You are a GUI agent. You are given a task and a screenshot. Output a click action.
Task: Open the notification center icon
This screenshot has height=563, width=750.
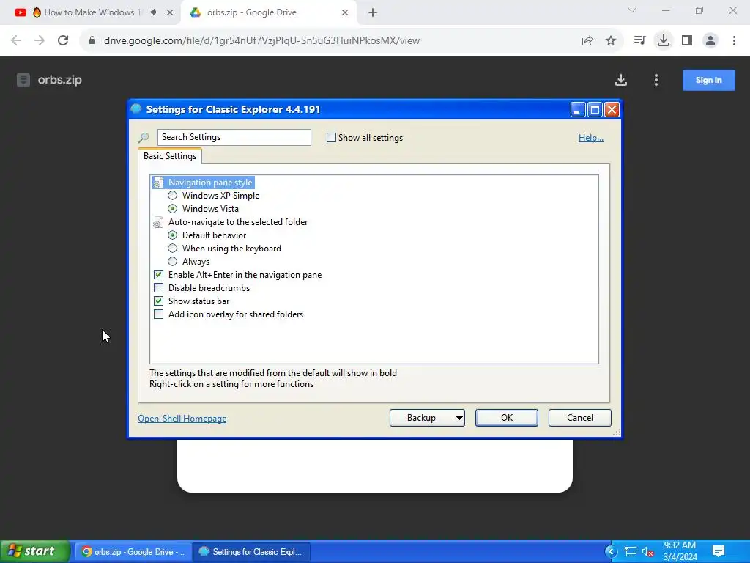click(719, 551)
